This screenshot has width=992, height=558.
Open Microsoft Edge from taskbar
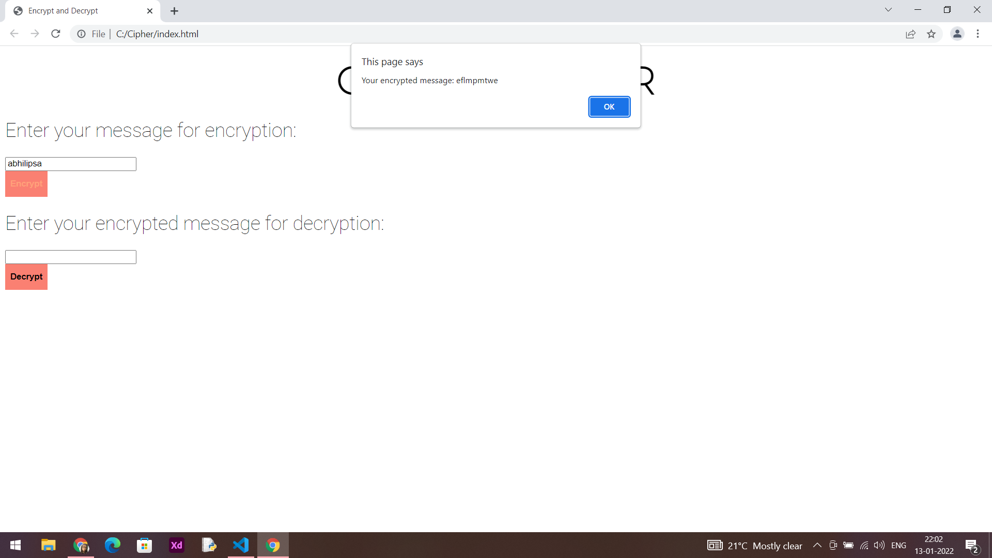click(113, 545)
